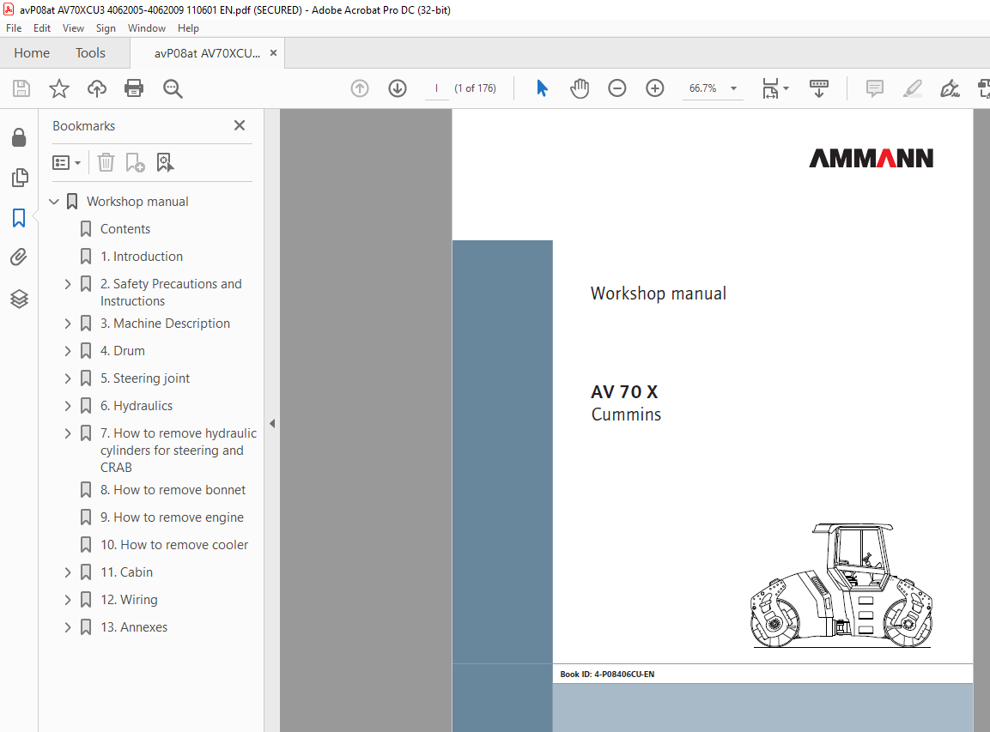Toggle the Bookmarks panel icon
This screenshot has height=732, width=990.
19,218
